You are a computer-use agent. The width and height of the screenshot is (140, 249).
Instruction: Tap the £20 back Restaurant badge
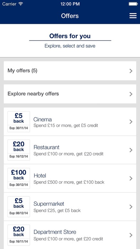coord(19,150)
